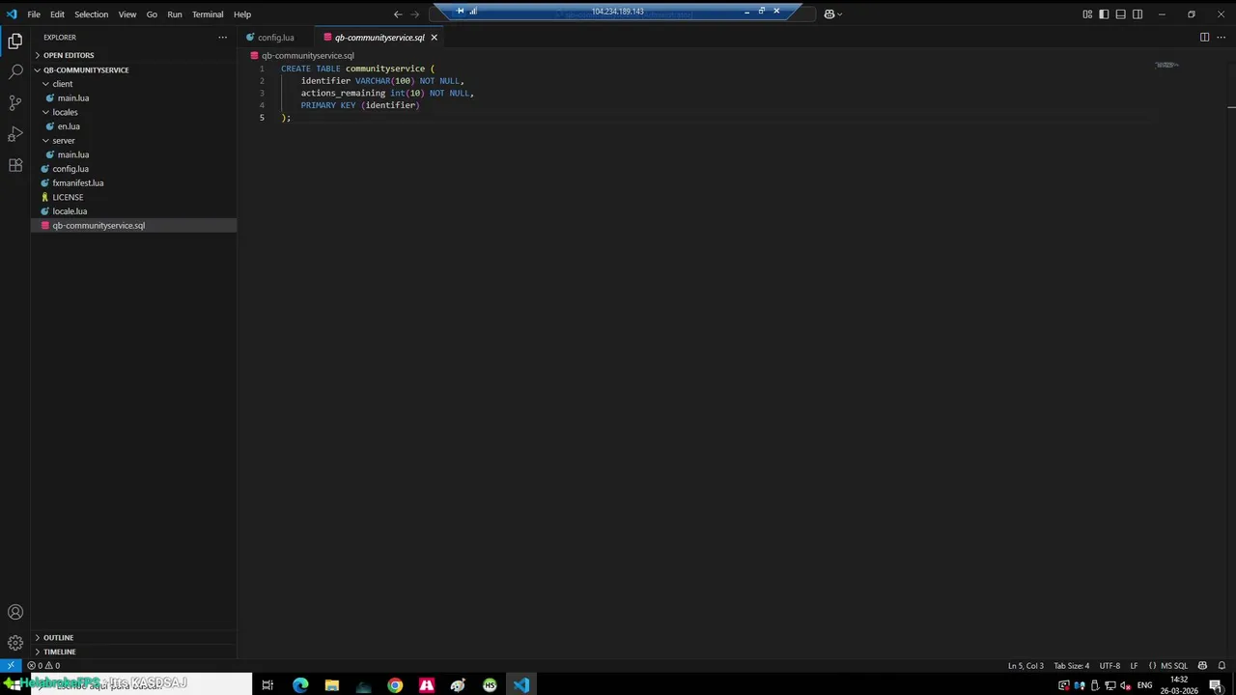
Task: Close the qb-communityservice.sql tab
Action: pyautogui.click(x=434, y=38)
